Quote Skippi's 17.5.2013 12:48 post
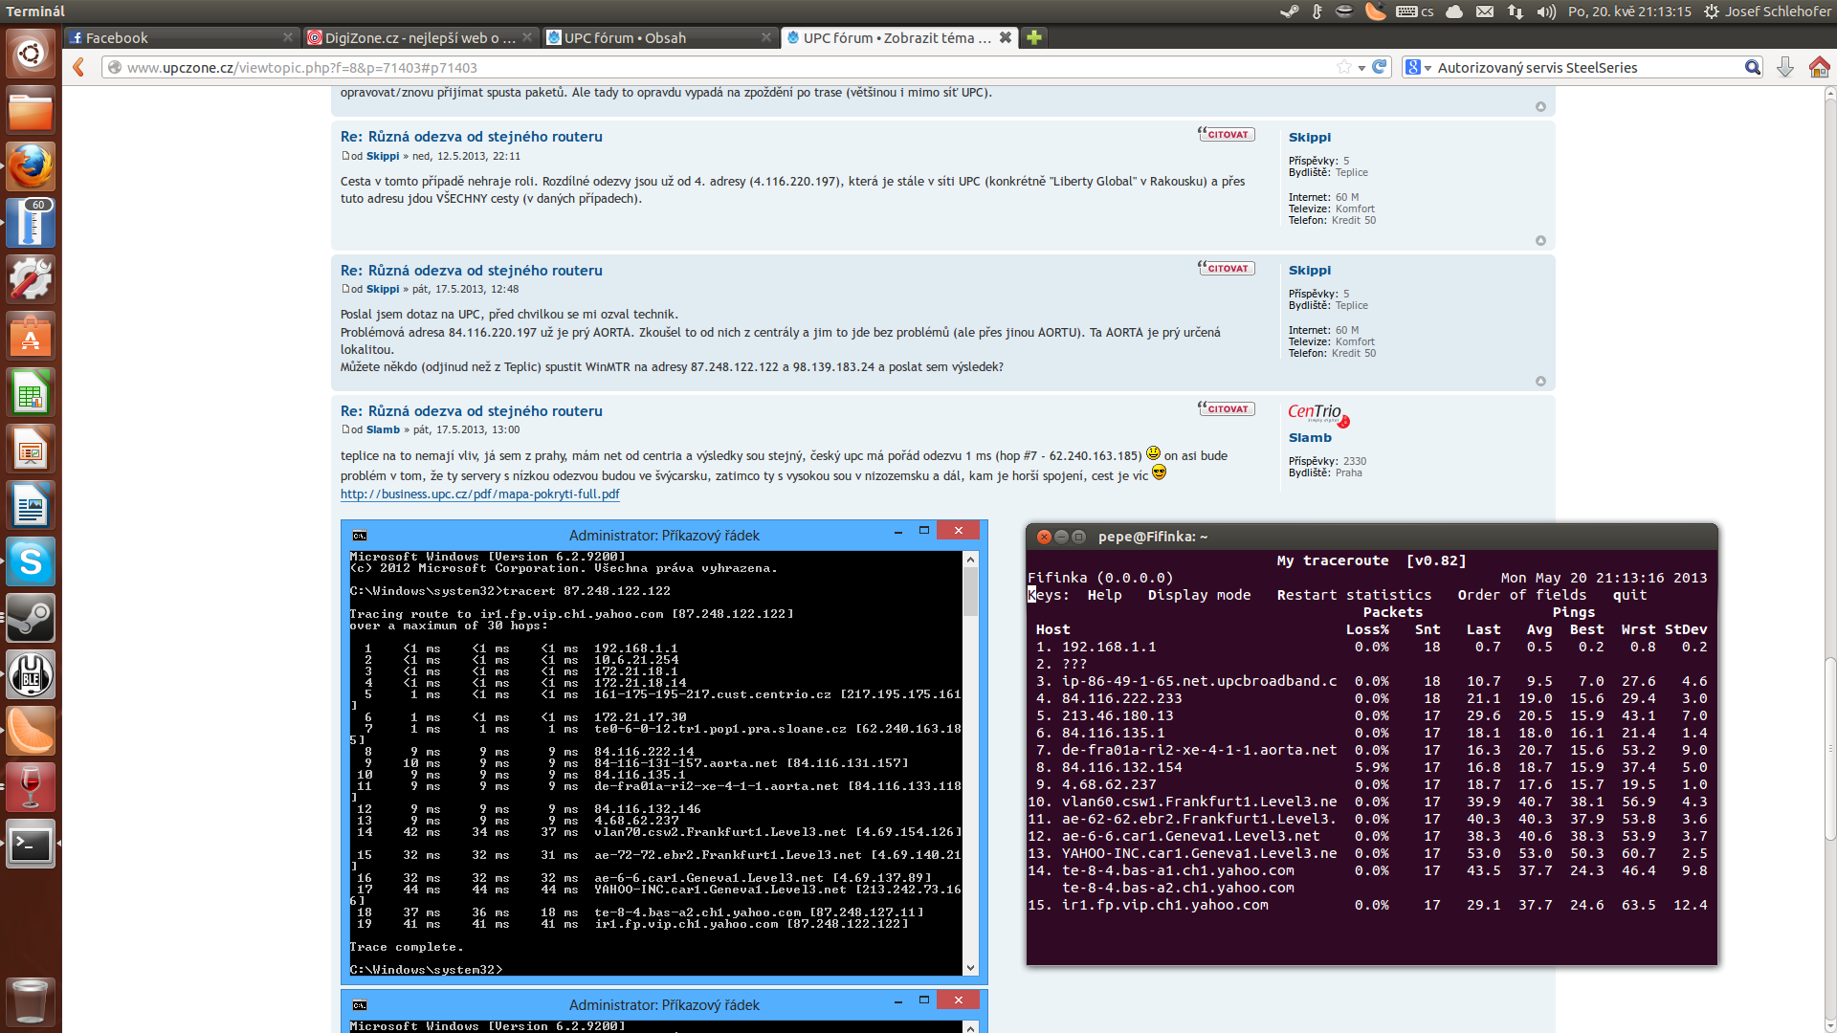This screenshot has width=1837, height=1033. click(1226, 268)
